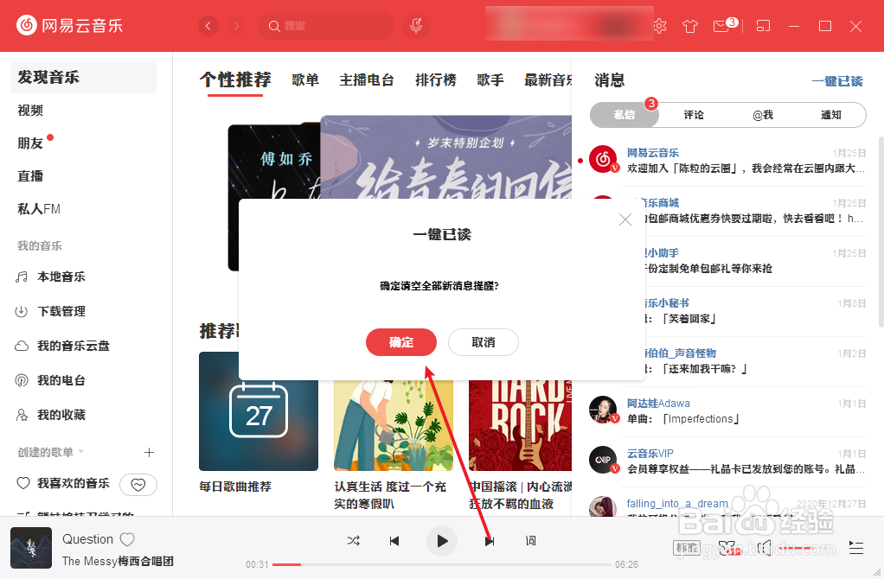Skip to next track
Image resolution: width=884 pixels, height=579 pixels.
click(x=490, y=541)
